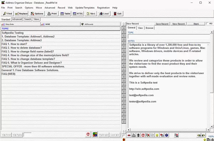The image size is (214, 141).
Task: Switch to the View tab in record panel
Action: [x=140, y=28]
